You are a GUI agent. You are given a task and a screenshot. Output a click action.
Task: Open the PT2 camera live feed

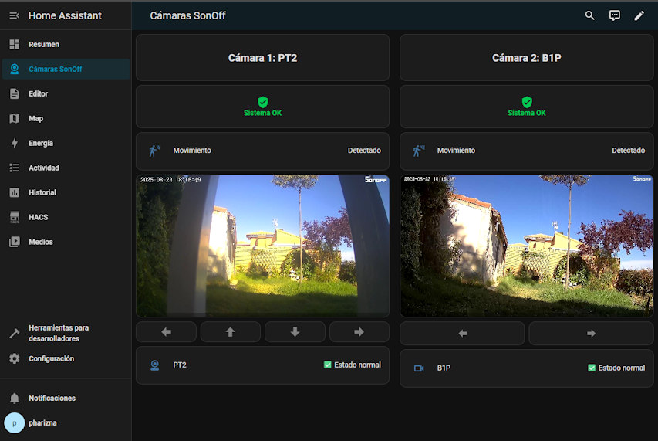tap(263, 246)
